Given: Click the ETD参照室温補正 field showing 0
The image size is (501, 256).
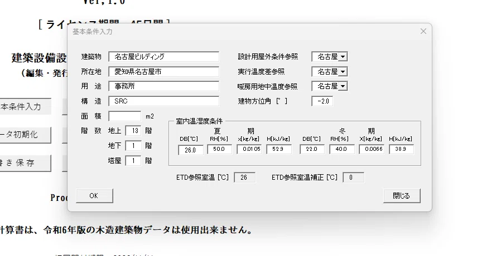Looking at the screenshot, I should (x=353, y=178).
